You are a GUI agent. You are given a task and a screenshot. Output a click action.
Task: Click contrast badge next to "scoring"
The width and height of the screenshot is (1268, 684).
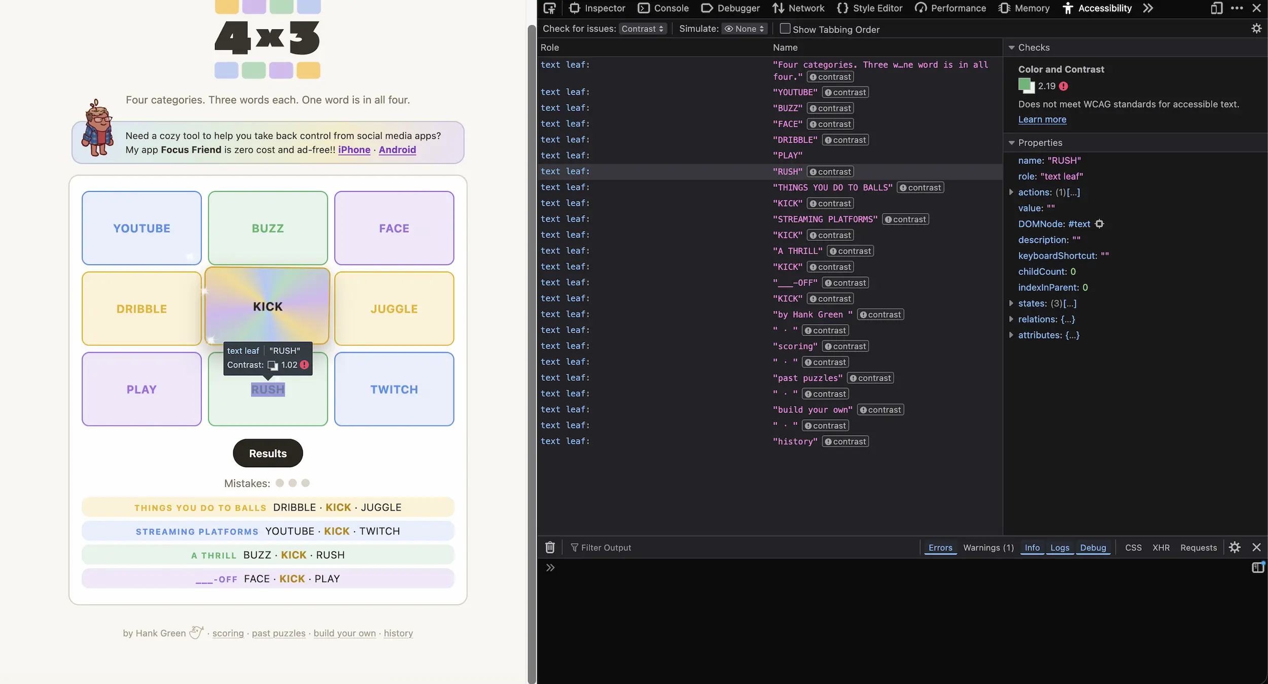846,346
